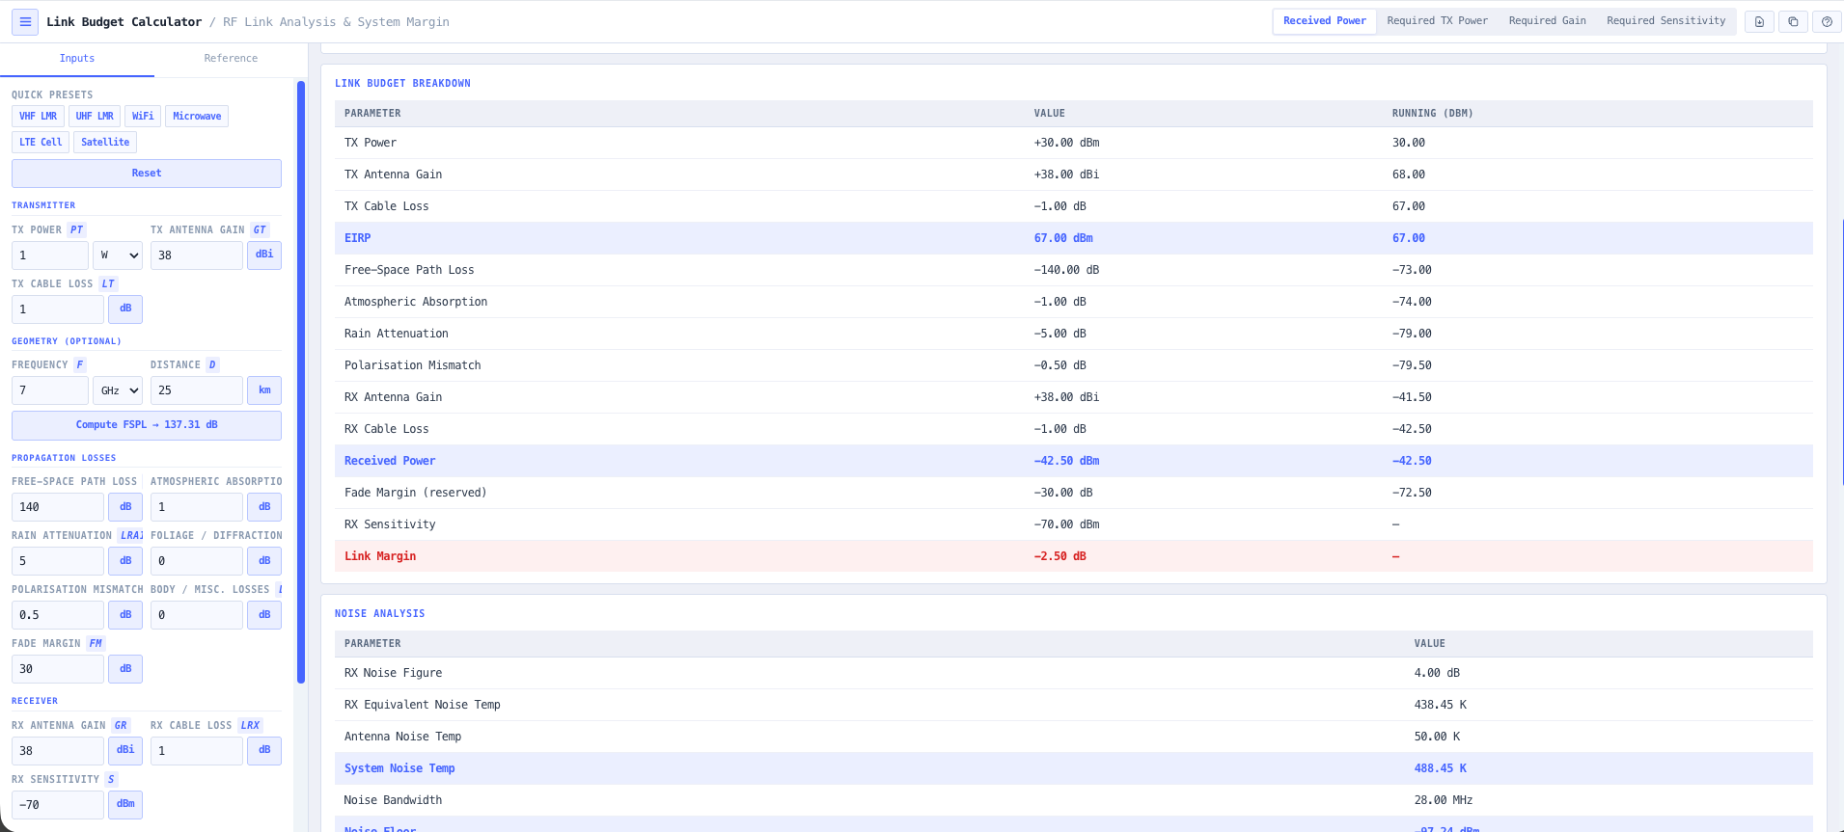Image resolution: width=1844 pixels, height=832 pixels.
Task: Click the Fade Margin (reserved) row
Action: click(1073, 493)
